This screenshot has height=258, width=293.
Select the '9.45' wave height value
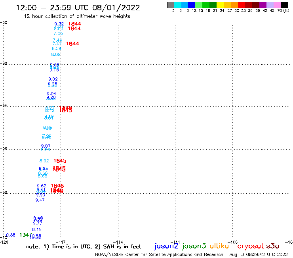[37, 229]
